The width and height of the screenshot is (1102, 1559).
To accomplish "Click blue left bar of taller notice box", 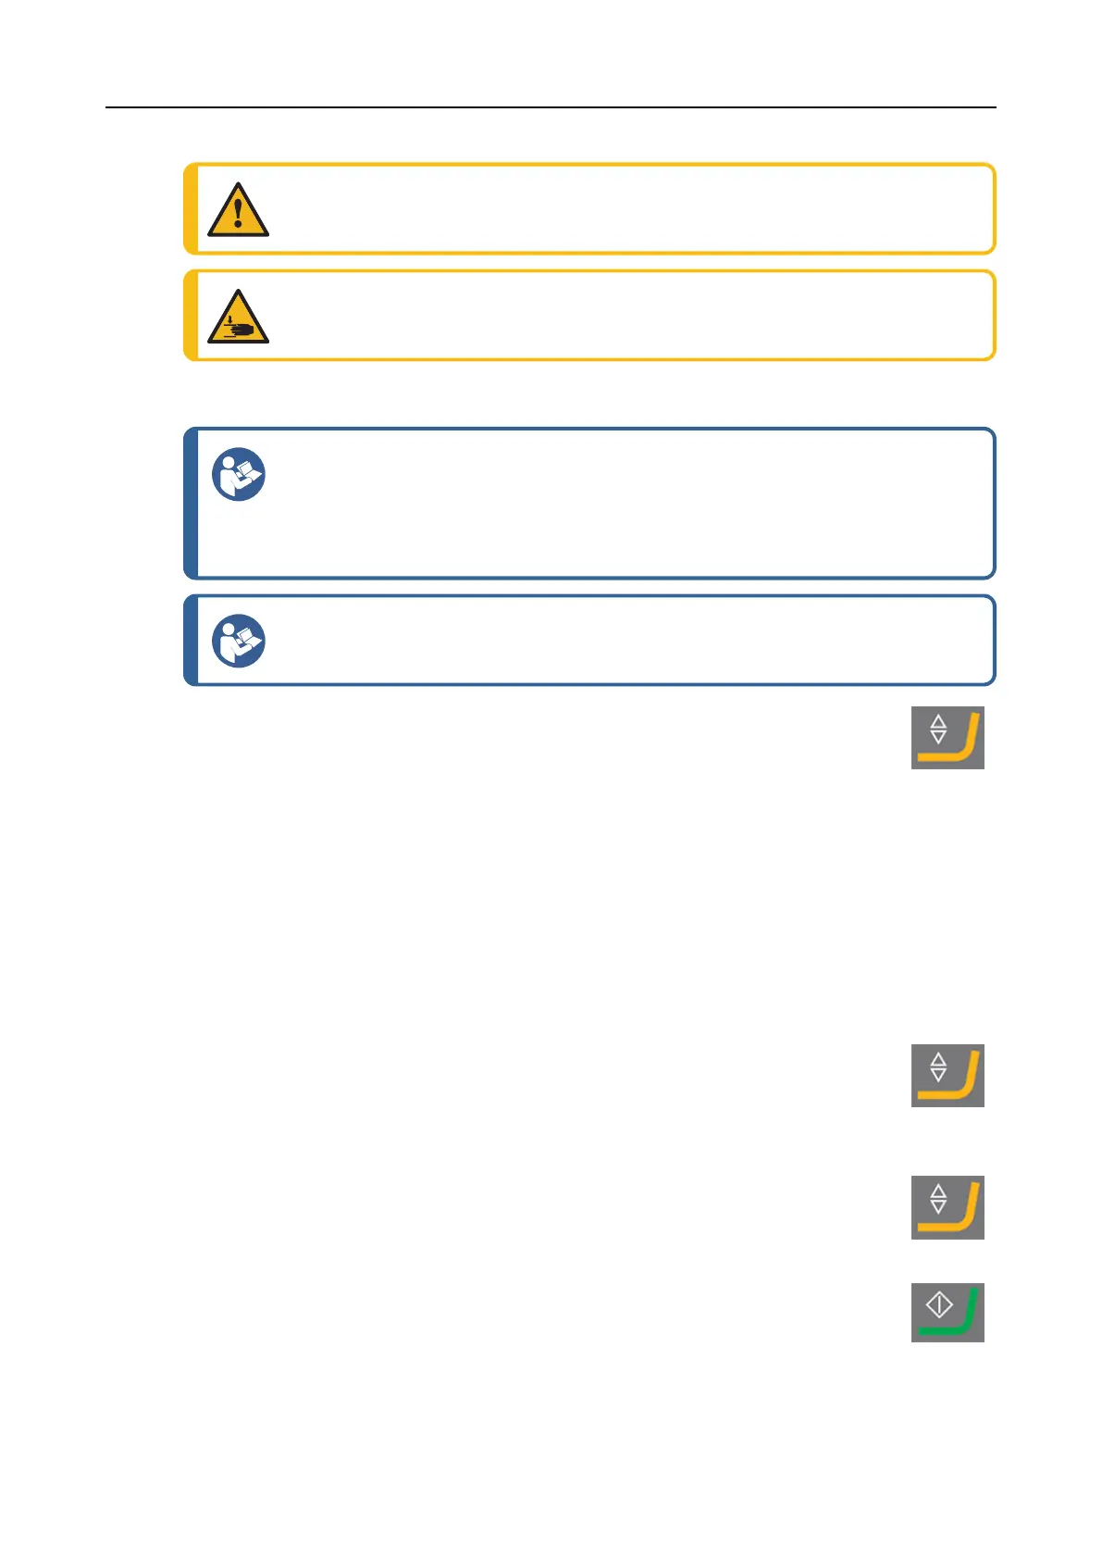I will [x=191, y=504].
